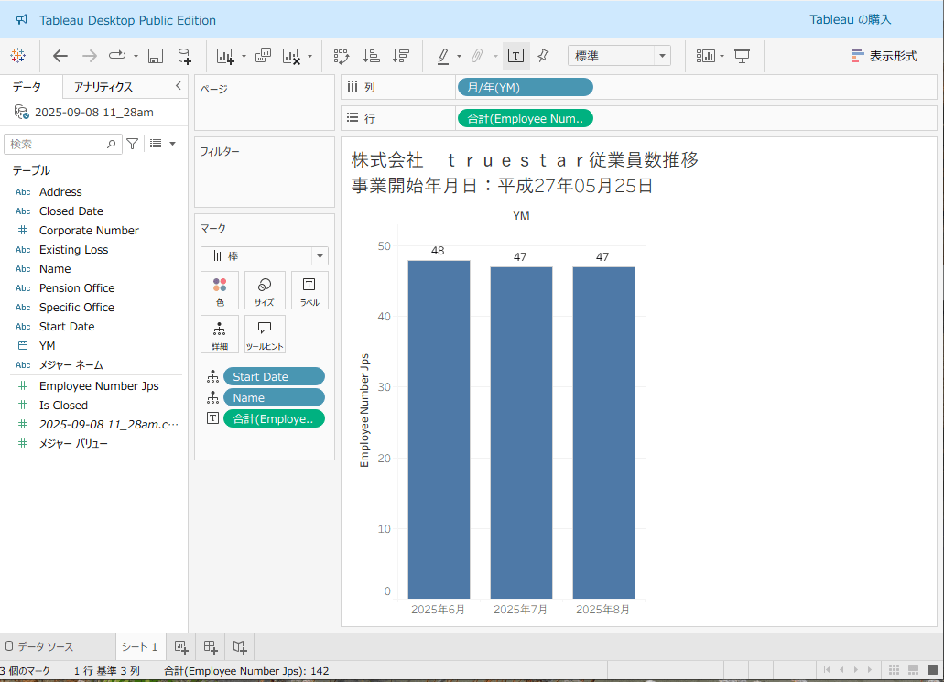Click the 検索 field search box
The image size is (944, 682).
tap(55, 144)
